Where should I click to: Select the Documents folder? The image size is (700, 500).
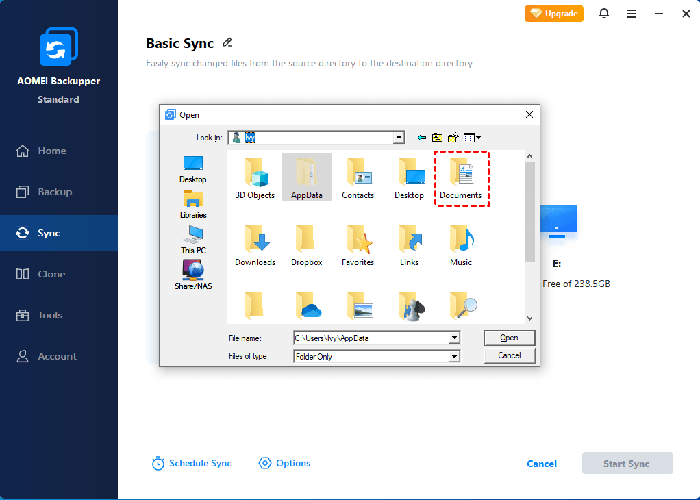[x=461, y=178]
